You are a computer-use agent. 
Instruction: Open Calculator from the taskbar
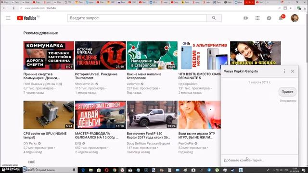coord(170,170)
